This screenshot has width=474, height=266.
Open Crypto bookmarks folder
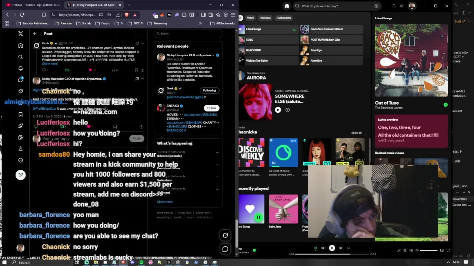103,23
